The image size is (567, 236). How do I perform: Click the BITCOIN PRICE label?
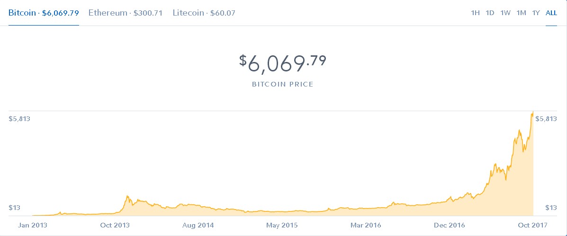pyautogui.click(x=283, y=85)
